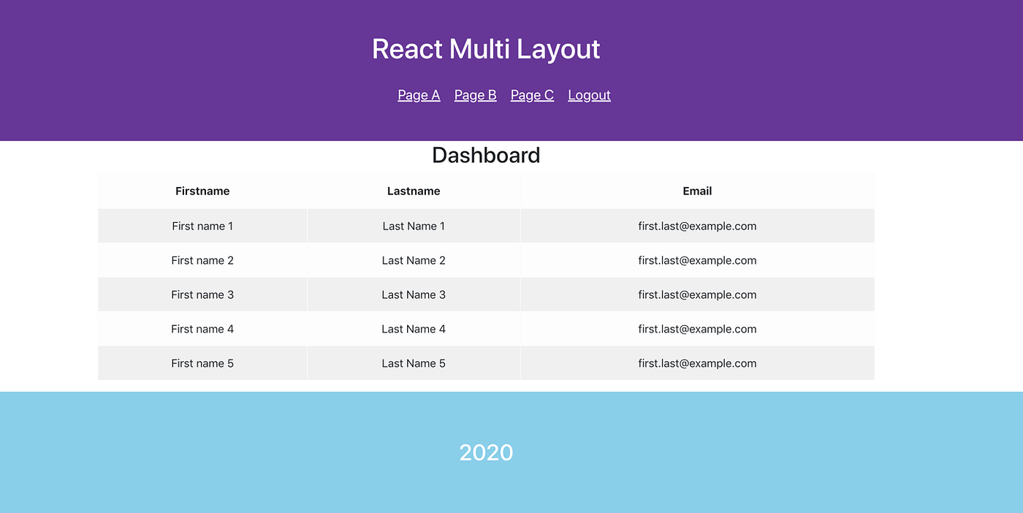This screenshot has height=513, width=1023.
Task: Select the First name 4 cell
Action: click(202, 329)
